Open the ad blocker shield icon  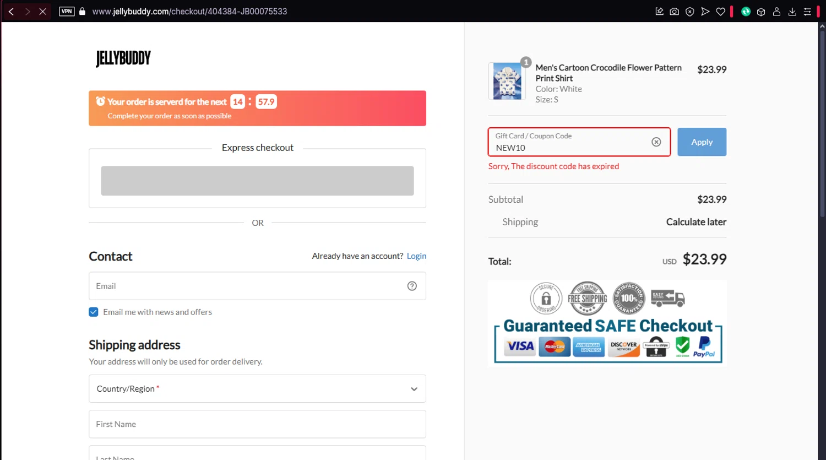690,12
